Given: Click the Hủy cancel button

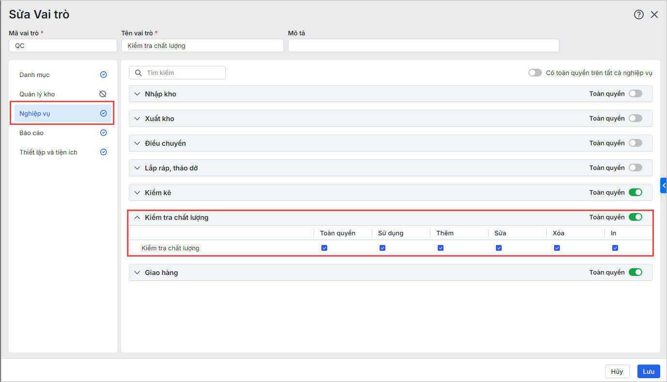Looking at the screenshot, I should pos(617,371).
